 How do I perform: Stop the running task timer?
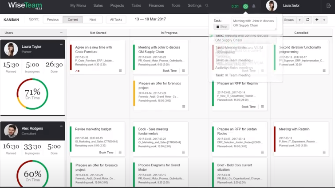click(x=221, y=27)
